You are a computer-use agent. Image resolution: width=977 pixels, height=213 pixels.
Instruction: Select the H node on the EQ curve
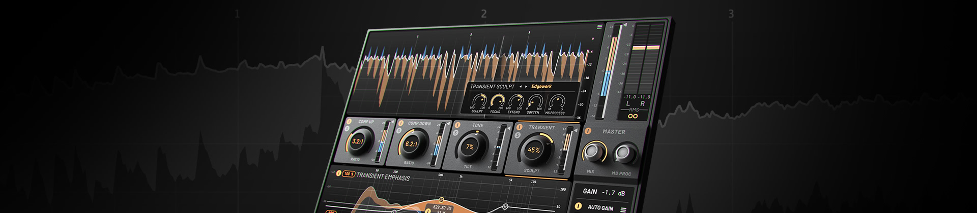pyautogui.click(x=505, y=206)
